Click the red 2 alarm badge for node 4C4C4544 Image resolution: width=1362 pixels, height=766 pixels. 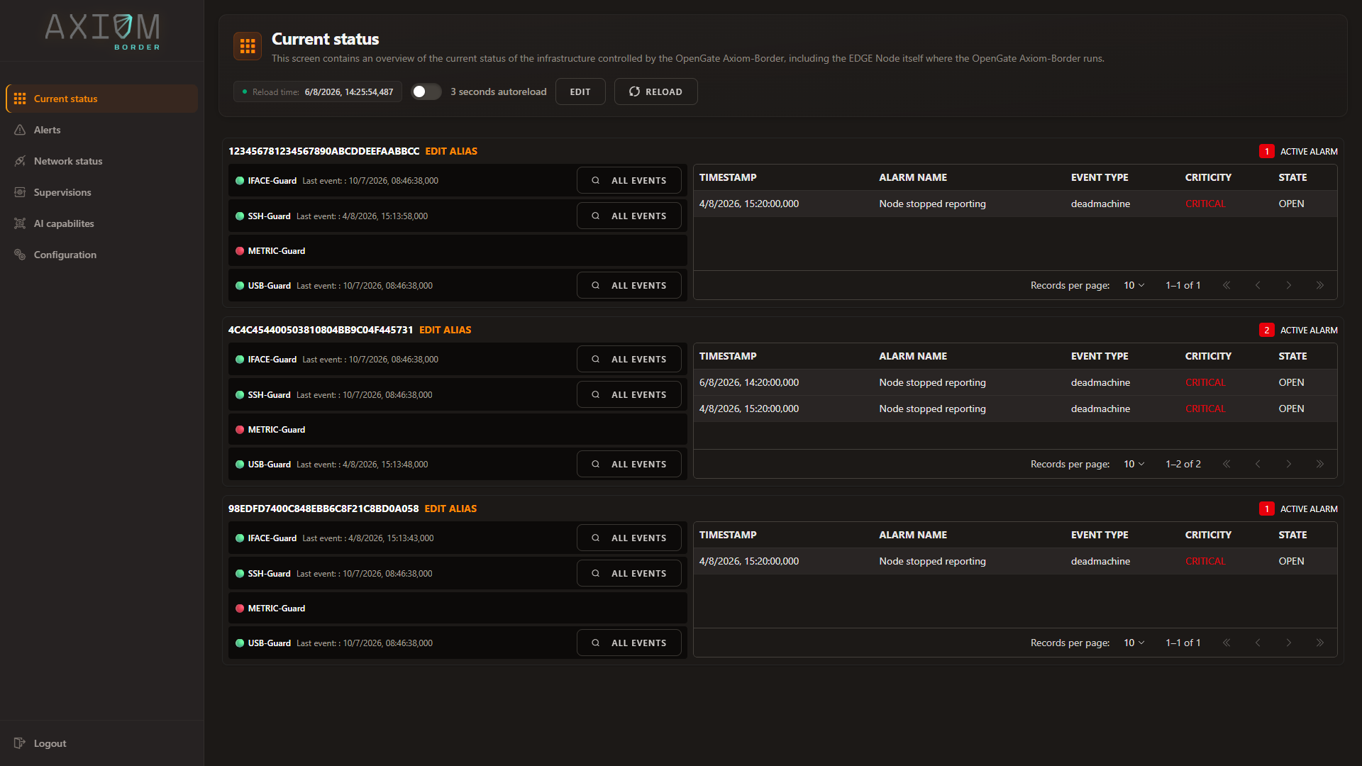pyautogui.click(x=1267, y=330)
